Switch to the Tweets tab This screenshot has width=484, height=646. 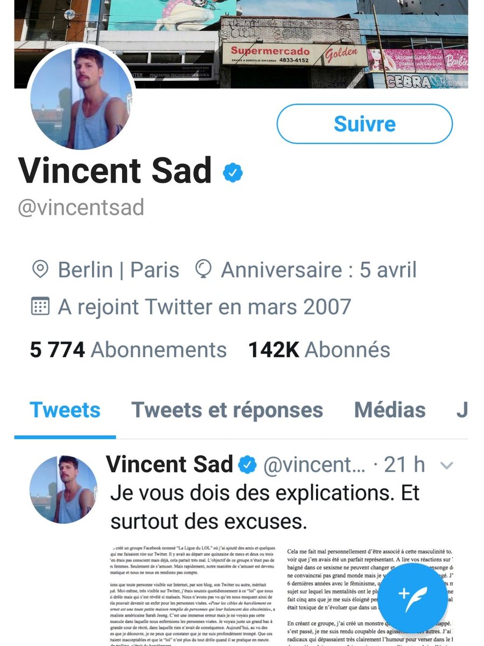coord(65,410)
